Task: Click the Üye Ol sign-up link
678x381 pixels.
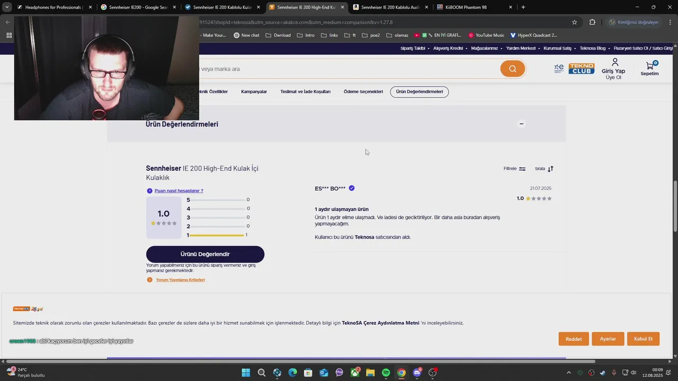Action: (613, 77)
